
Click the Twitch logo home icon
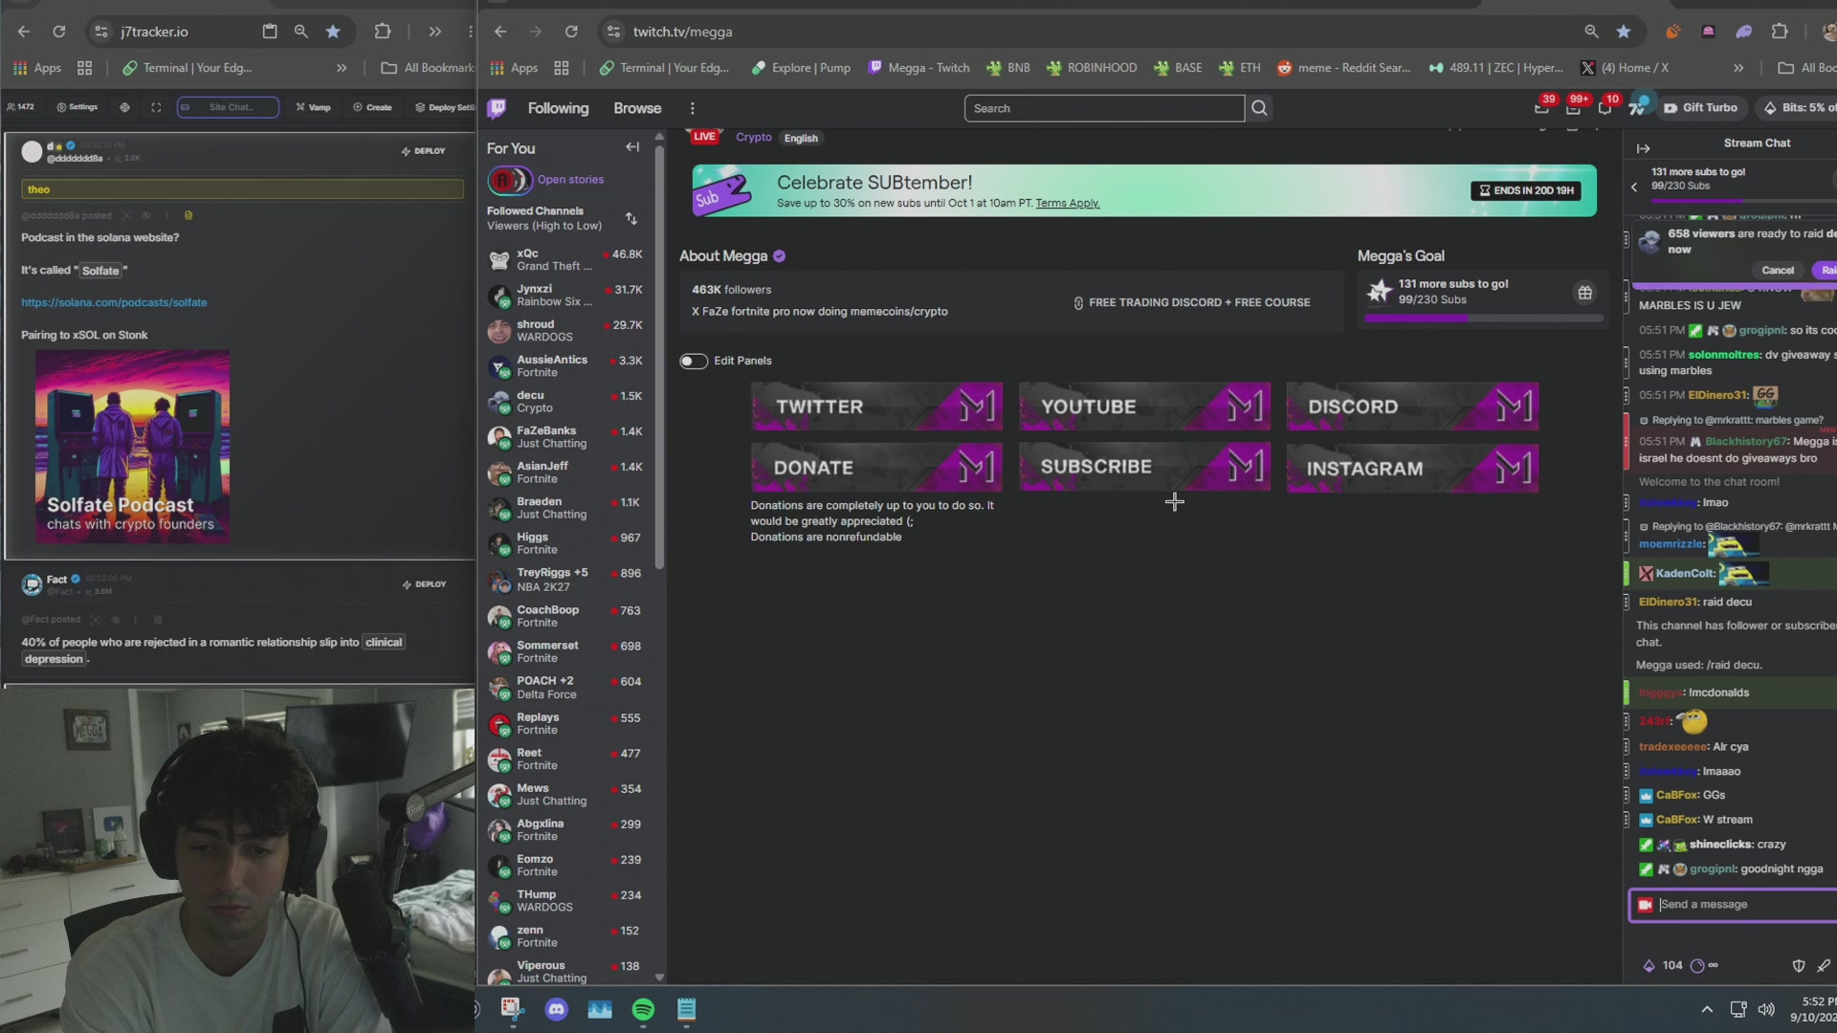pos(497,108)
